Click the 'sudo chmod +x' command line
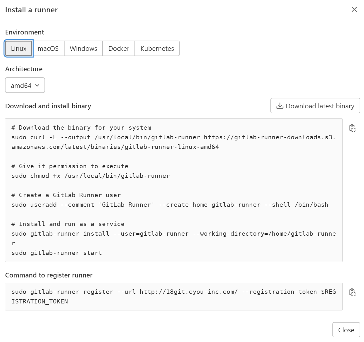Viewport: 364px width, 342px height. click(x=91, y=176)
